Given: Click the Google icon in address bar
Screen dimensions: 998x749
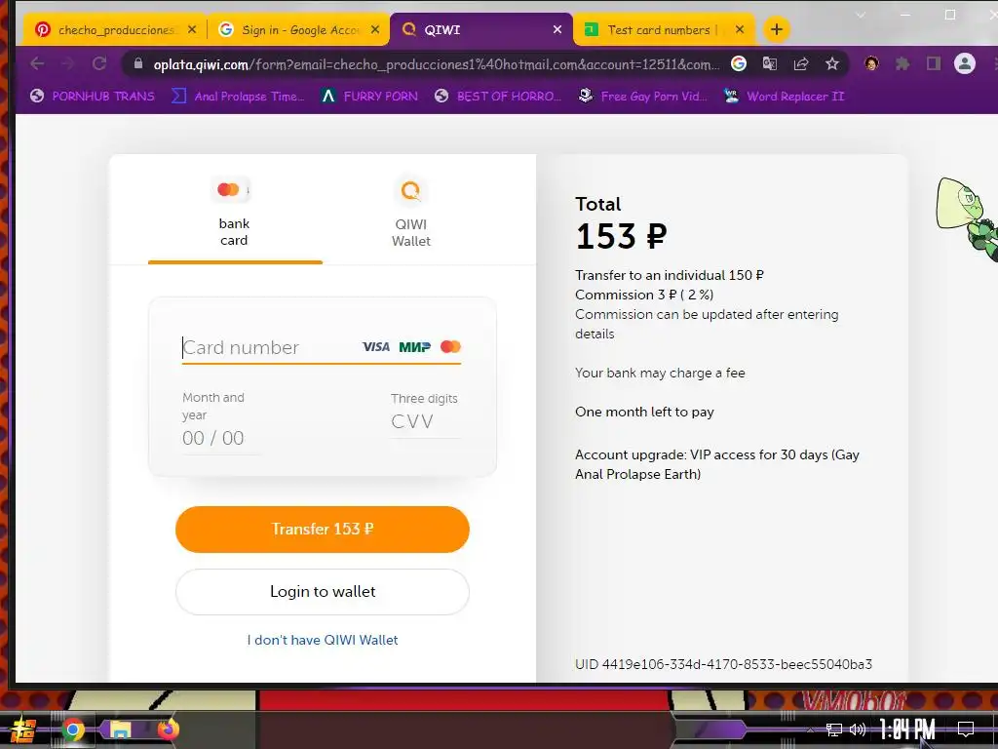Looking at the screenshot, I should [739, 63].
